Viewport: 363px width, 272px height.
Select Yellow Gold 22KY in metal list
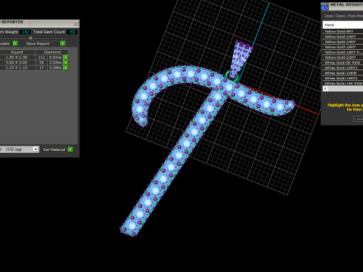point(343,57)
